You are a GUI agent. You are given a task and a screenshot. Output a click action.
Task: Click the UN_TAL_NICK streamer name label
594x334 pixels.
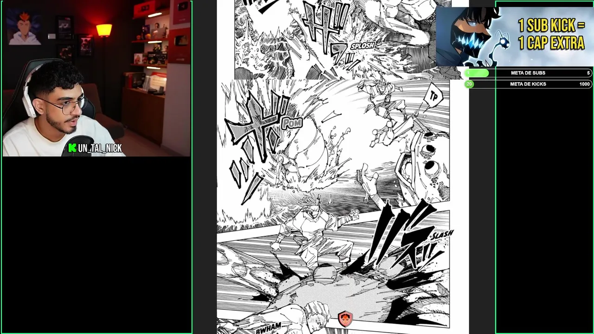pyautogui.click(x=100, y=148)
